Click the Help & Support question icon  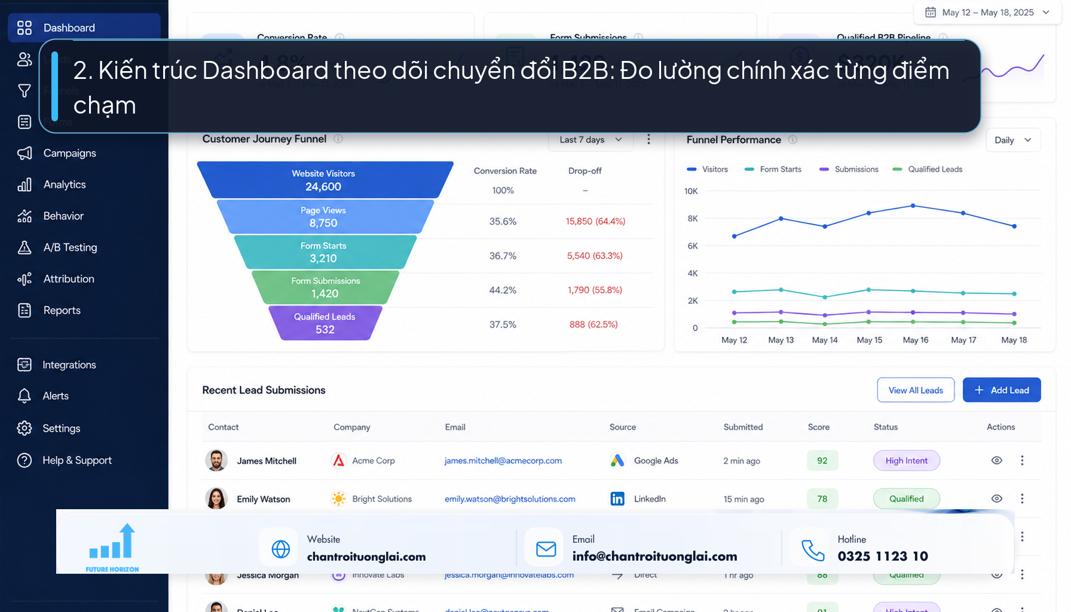pyautogui.click(x=25, y=460)
